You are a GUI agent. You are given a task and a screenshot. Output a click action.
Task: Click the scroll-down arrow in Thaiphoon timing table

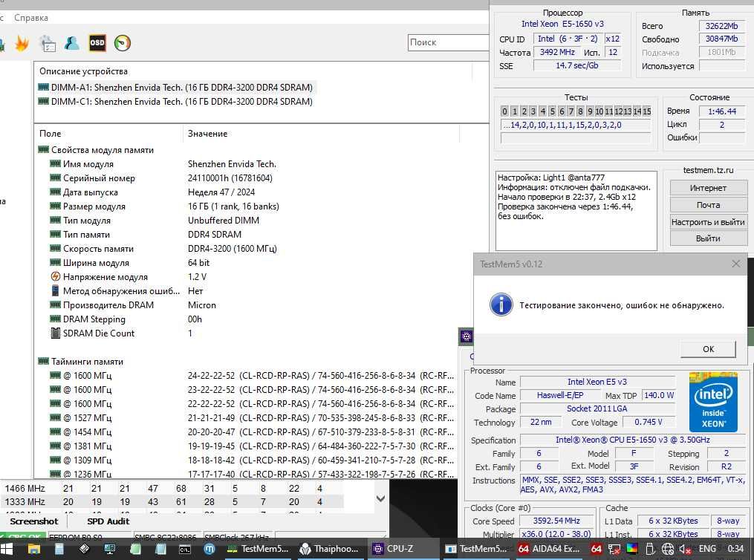(x=380, y=498)
